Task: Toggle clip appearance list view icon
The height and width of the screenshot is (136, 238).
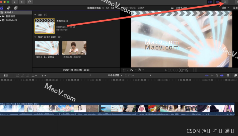Action: click(107, 8)
